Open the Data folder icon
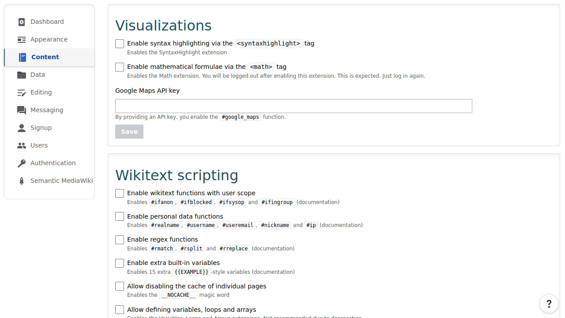Viewport: 565px width, 318px height. (21, 75)
